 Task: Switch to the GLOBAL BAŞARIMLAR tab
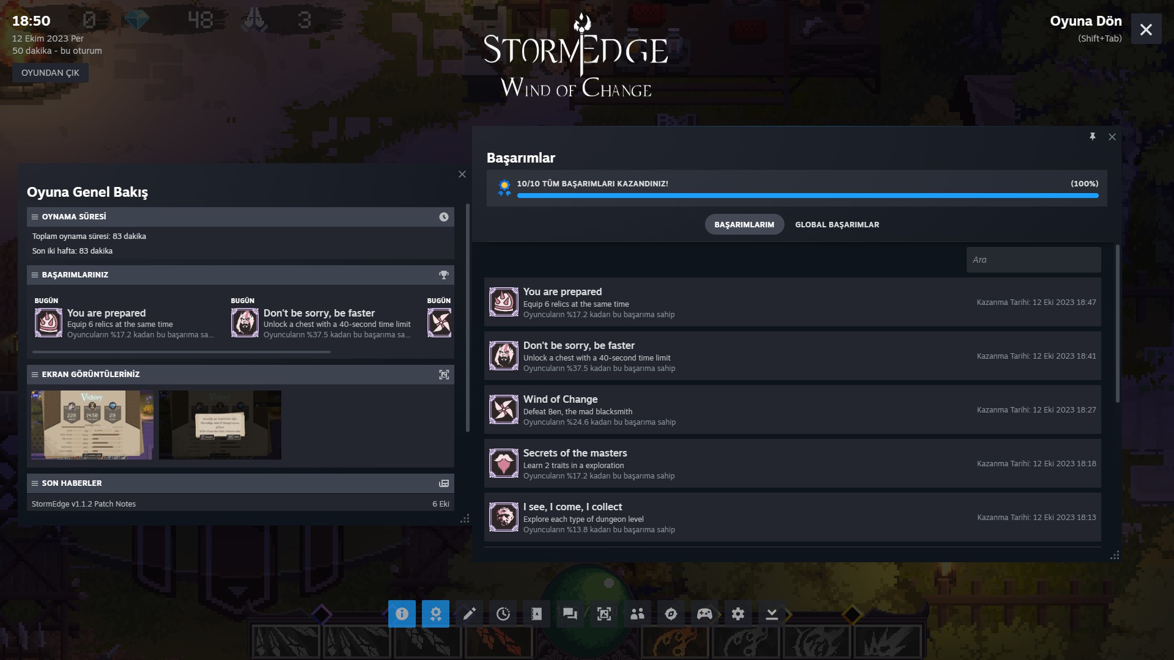click(836, 225)
